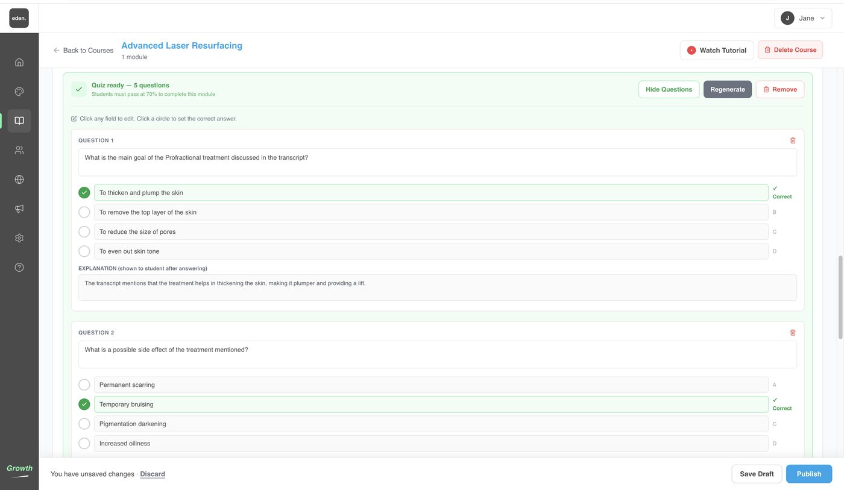This screenshot has height=490, width=844.
Task: Open the users icon in sidebar
Action: coord(19,150)
